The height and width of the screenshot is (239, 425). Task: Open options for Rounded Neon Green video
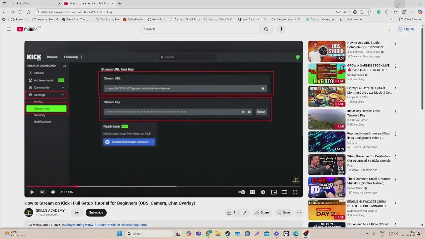(x=395, y=134)
